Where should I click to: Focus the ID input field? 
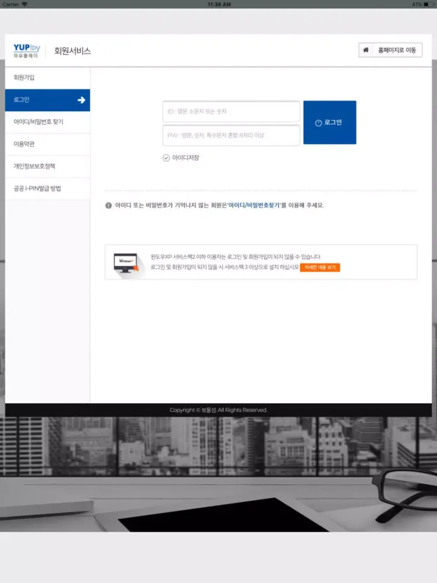click(x=231, y=111)
